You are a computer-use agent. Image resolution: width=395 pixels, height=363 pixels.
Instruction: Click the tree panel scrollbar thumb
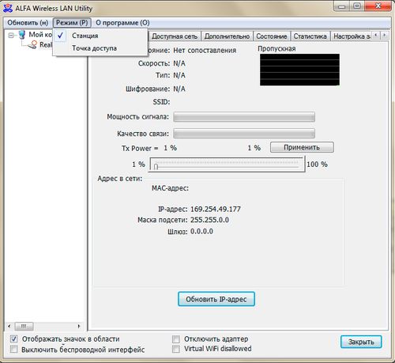24,327
